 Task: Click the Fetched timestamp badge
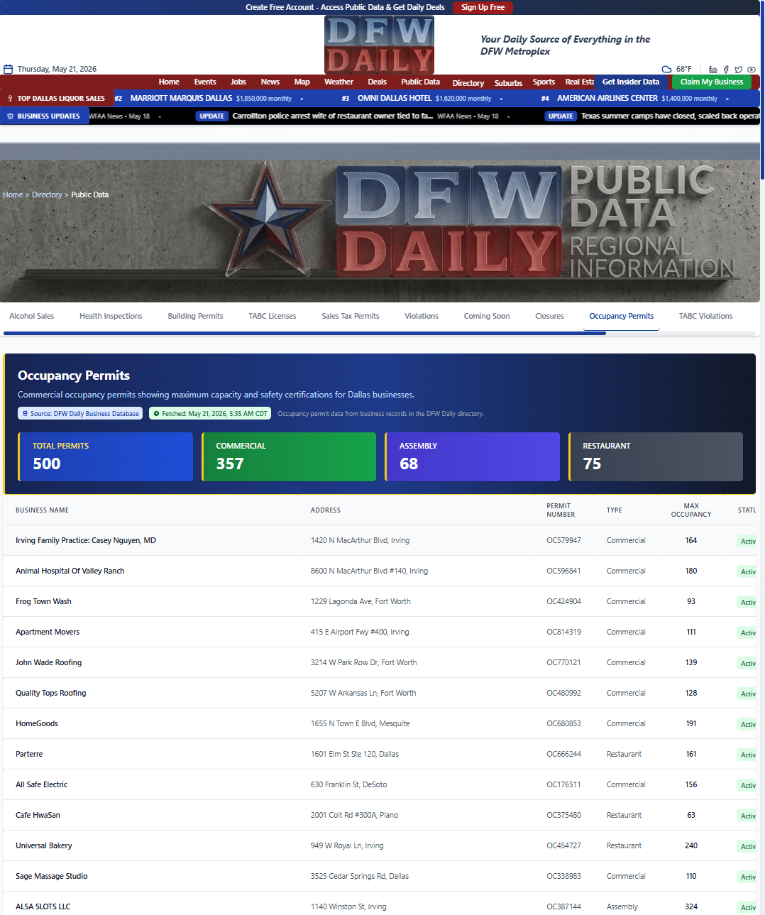click(x=210, y=413)
